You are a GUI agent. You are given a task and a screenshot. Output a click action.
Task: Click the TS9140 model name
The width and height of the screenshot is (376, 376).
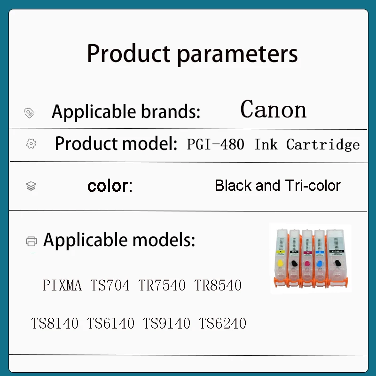point(167,323)
